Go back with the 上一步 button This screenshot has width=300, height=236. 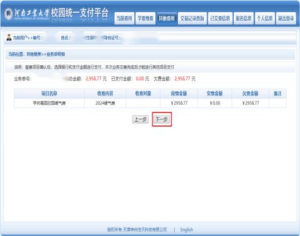coord(140,119)
